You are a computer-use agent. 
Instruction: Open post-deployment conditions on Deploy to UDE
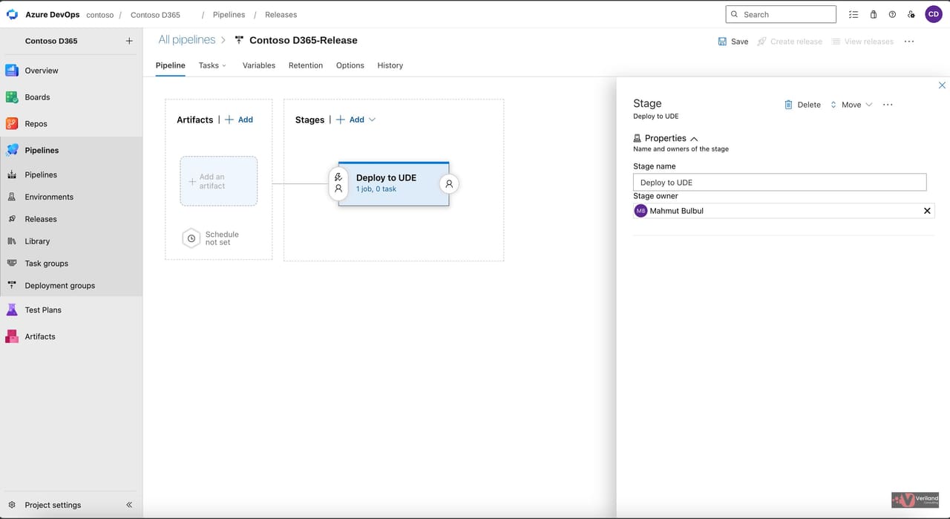449,183
